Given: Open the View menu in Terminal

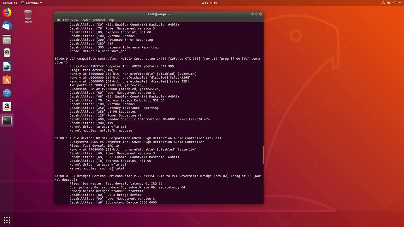Looking at the screenshot, I should click(74, 20).
